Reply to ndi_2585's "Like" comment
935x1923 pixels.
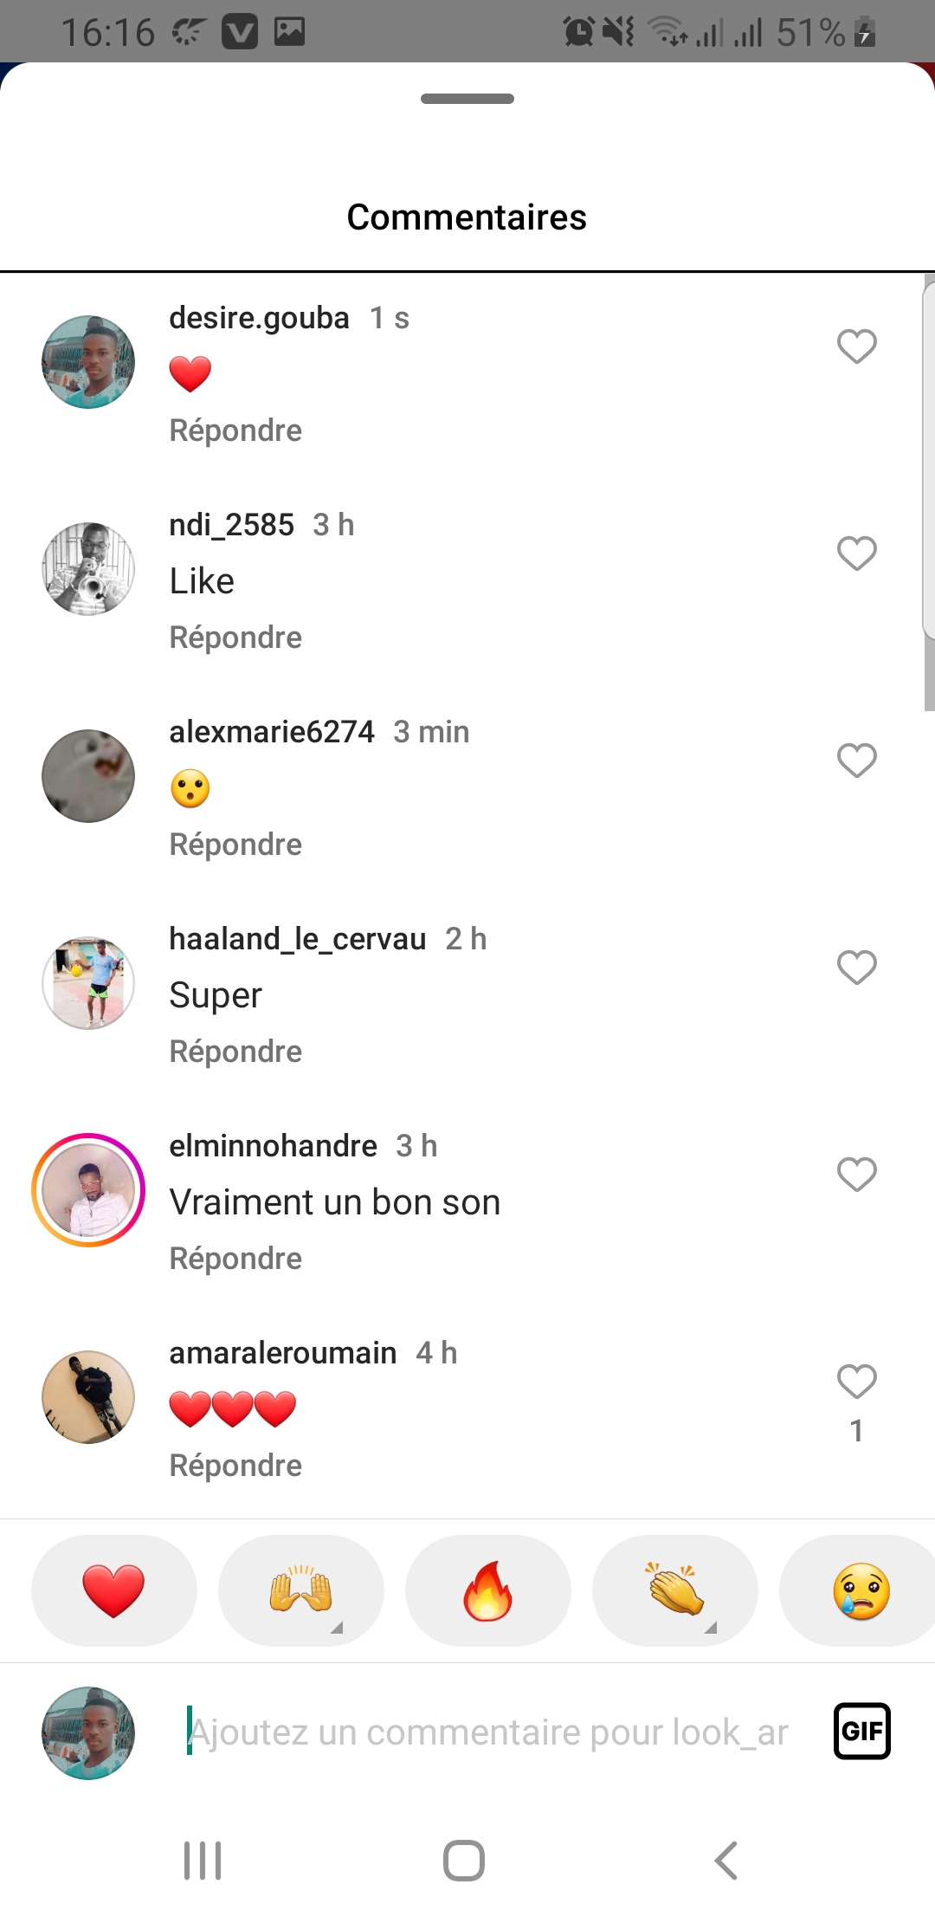click(235, 638)
